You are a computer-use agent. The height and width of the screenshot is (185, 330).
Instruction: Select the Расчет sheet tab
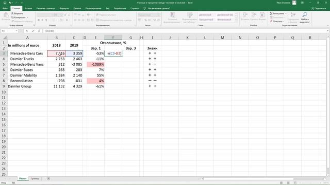[23, 179]
